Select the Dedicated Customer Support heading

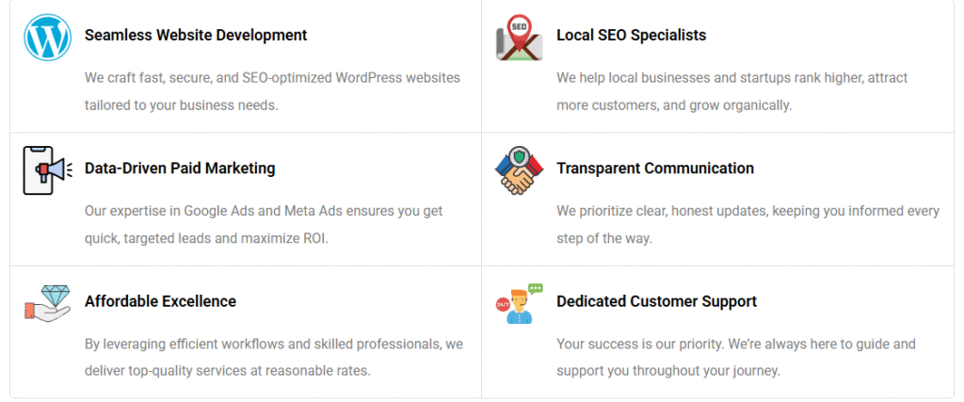tap(656, 301)
